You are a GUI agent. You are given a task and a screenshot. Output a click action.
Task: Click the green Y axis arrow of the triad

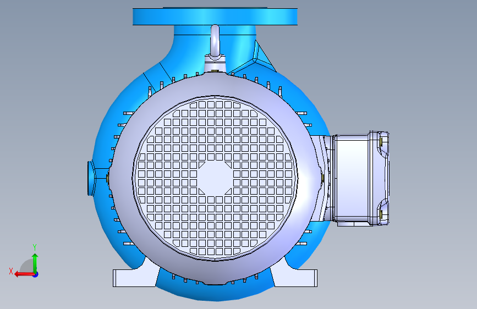tap(35, 263)
